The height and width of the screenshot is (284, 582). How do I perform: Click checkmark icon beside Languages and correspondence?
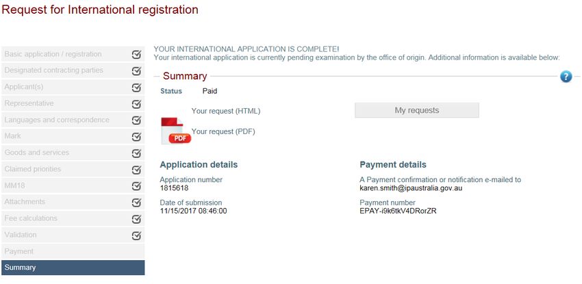(x=136, y=120)
